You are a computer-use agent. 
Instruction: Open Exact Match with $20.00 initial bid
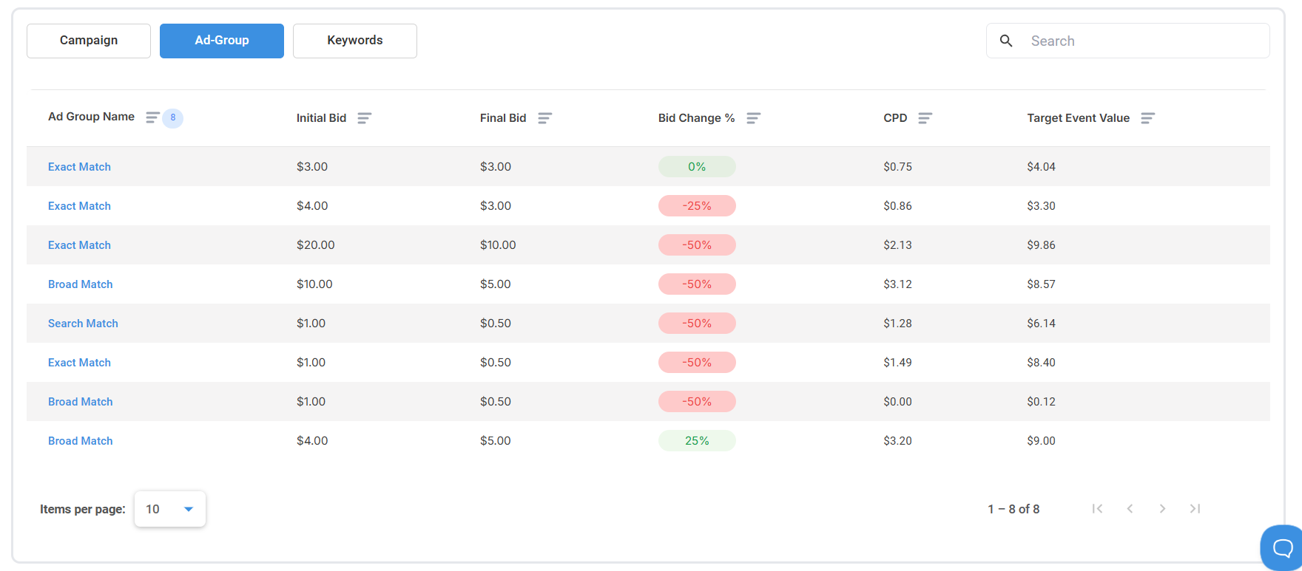(x=79, y=245)
